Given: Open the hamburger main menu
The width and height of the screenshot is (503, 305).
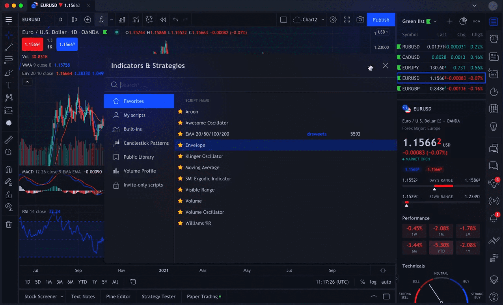Looking at the screenshot, I should [x=9, y=20].
